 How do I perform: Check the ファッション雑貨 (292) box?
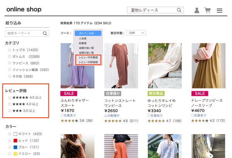(x=10, y=69)
